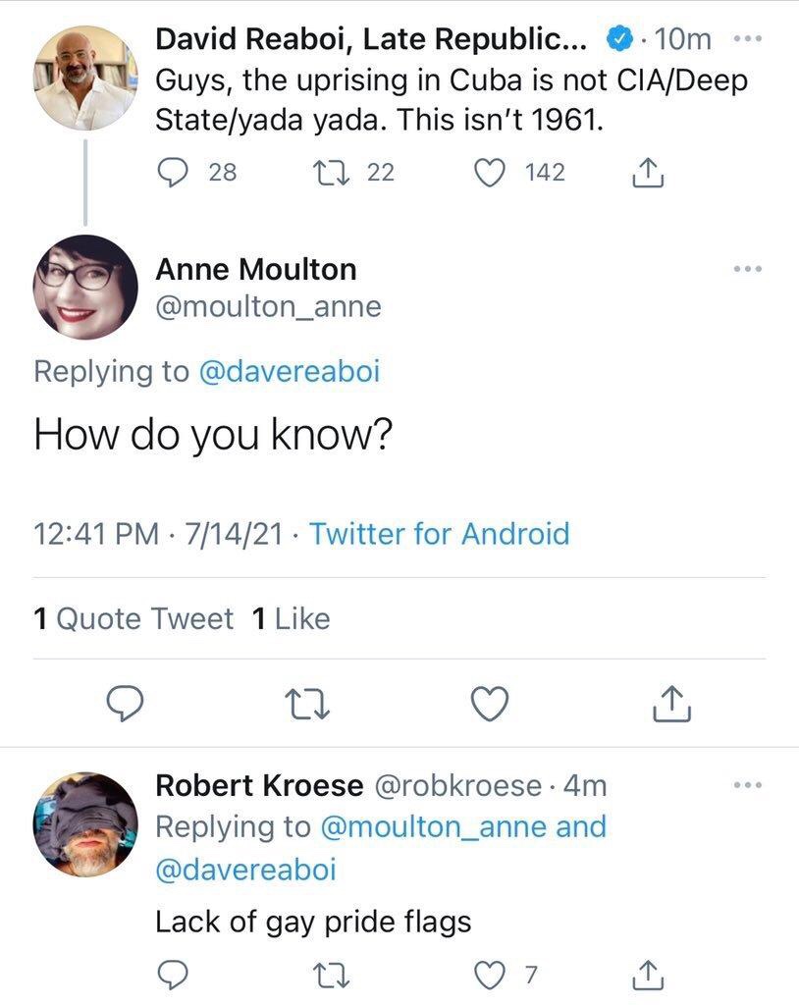The image size is (799, 1005).
Task: Reply to Robert Kroese's gay pride flags tweet
Action: (173, 975)
